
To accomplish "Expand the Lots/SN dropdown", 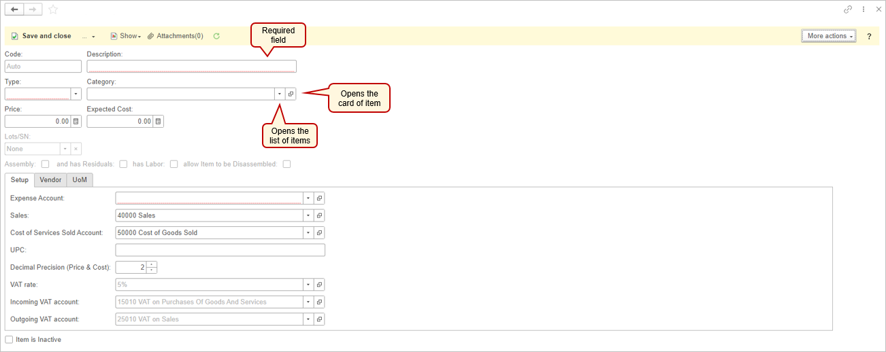I will [65, 149].
